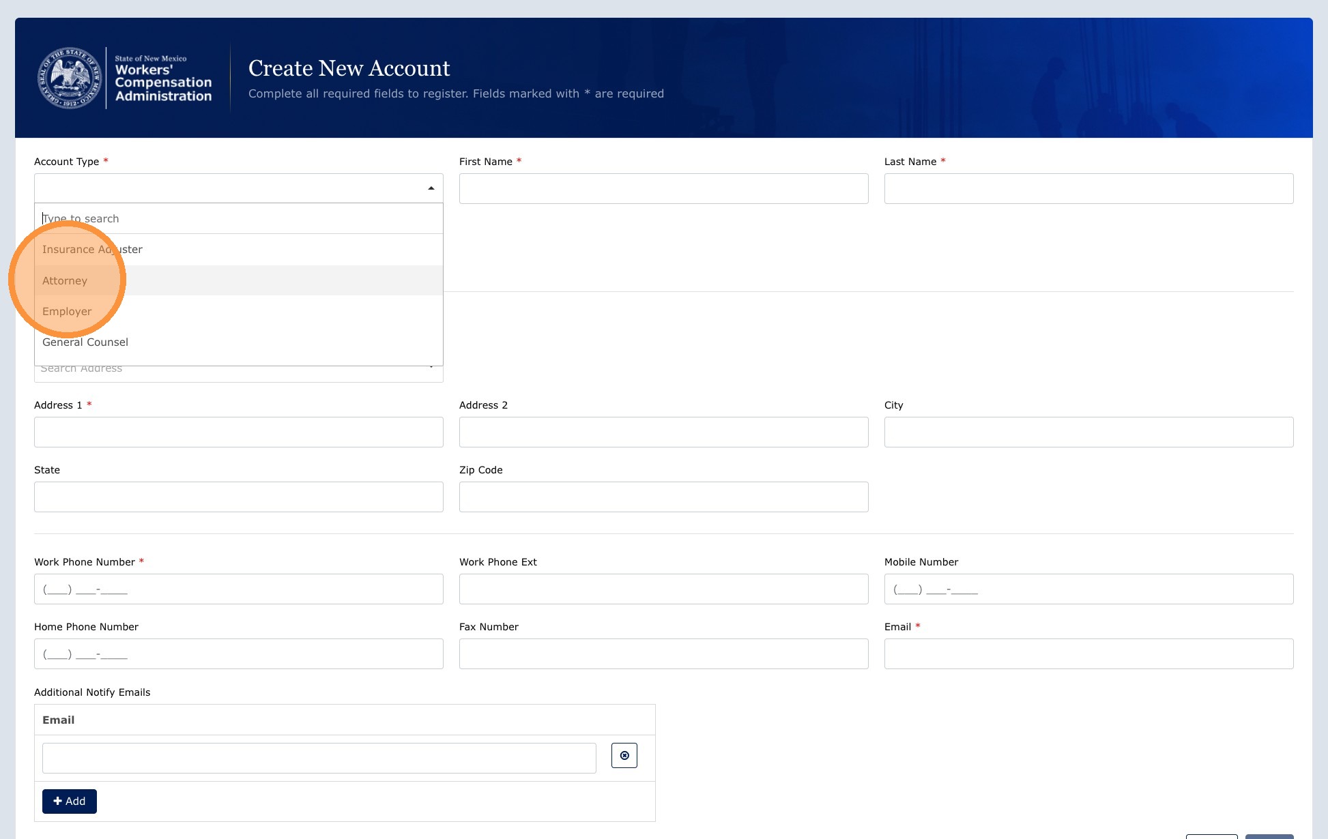
Task: Click the remove email row icon button
Action: click(x=624, y=755)
